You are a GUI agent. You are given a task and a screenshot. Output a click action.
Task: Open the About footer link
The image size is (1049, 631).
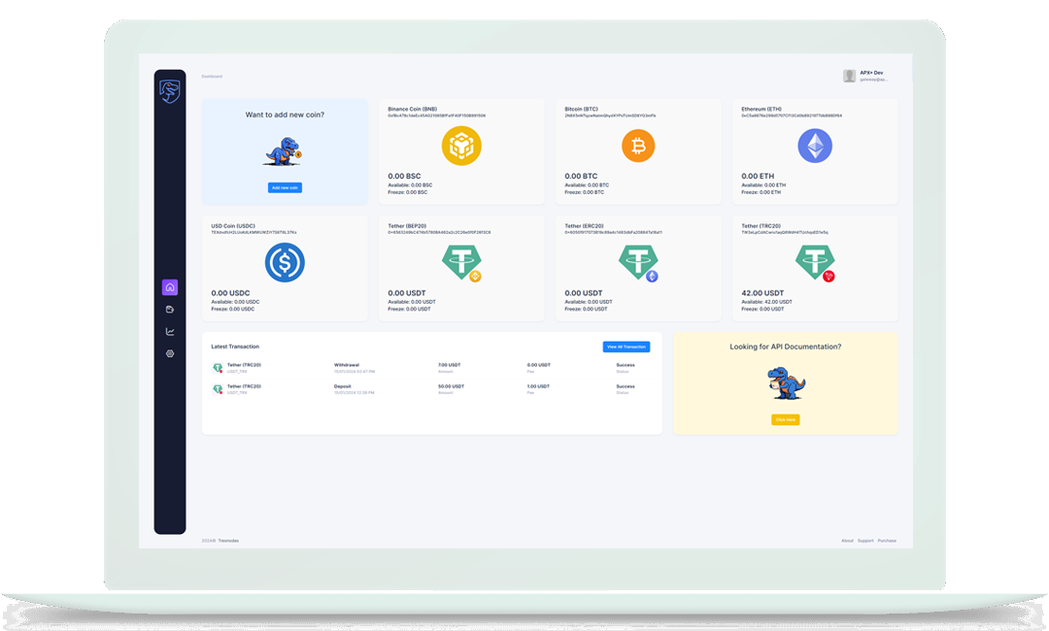(x=847, y=541)
